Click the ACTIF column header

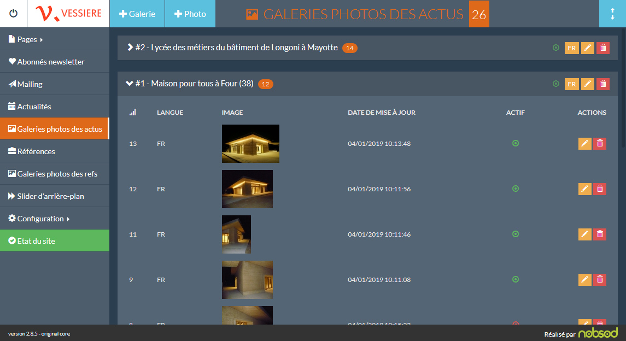coord(516,113)
